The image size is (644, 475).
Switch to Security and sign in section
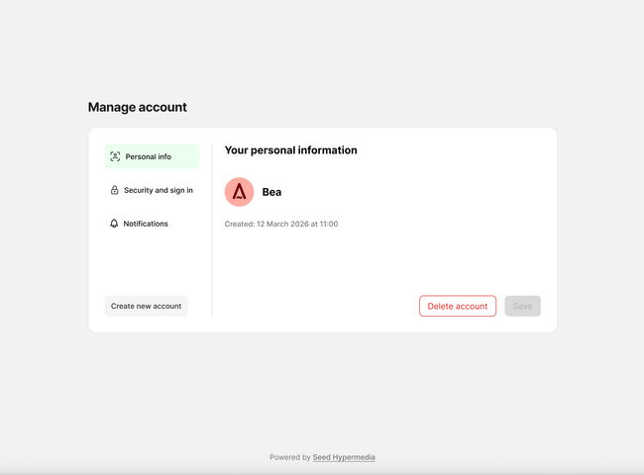(x=158, y=190)
